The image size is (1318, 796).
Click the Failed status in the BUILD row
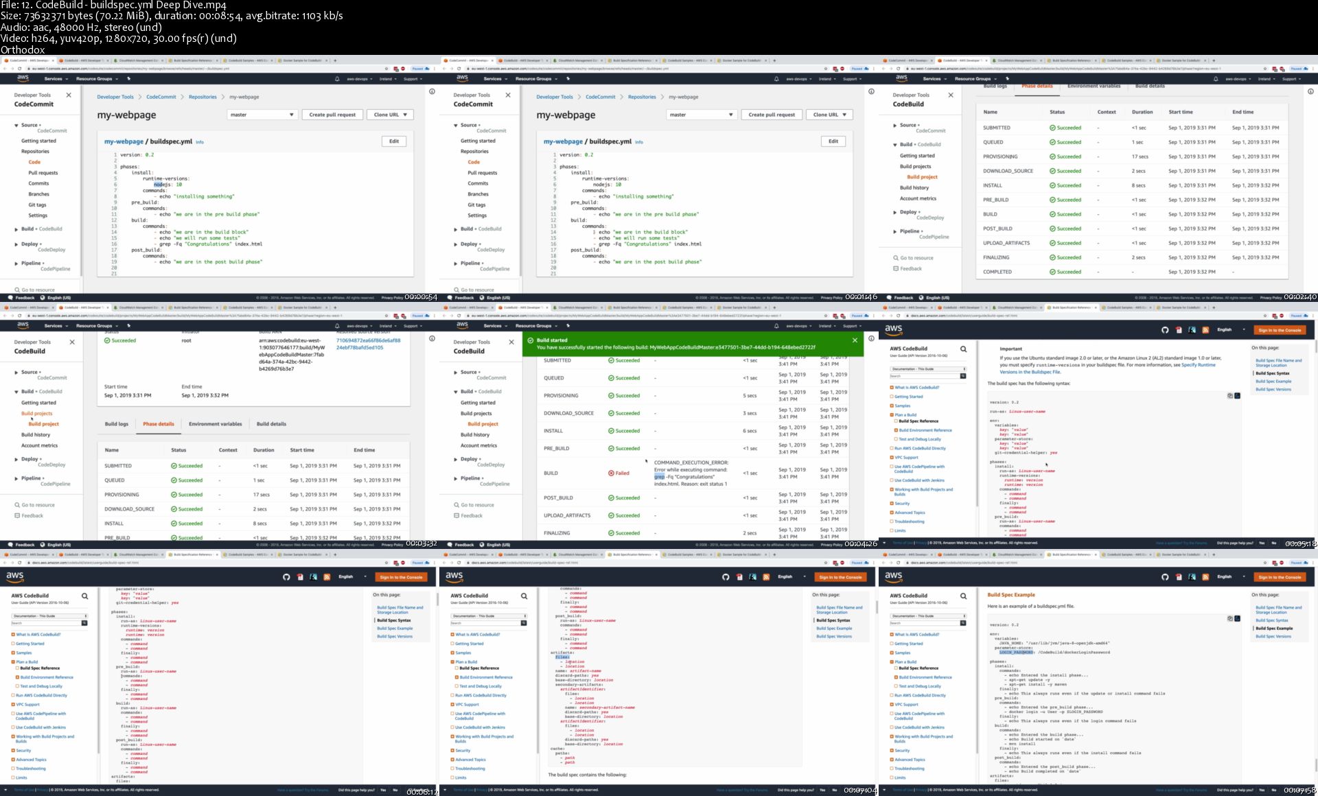[618, 473]
